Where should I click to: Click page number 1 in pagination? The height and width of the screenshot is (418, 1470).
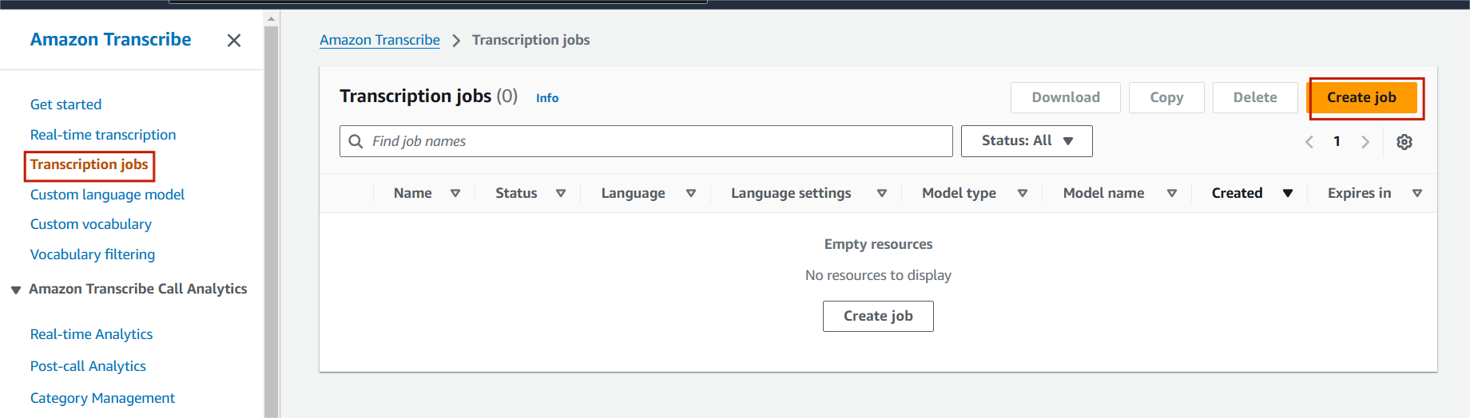click(x=1337, y=142)
